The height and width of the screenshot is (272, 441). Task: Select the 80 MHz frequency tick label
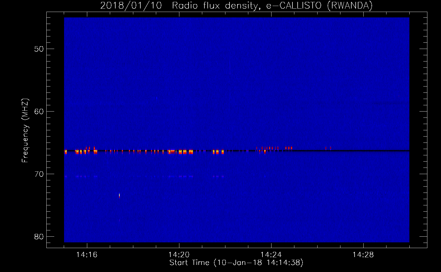tap(39, 237)
